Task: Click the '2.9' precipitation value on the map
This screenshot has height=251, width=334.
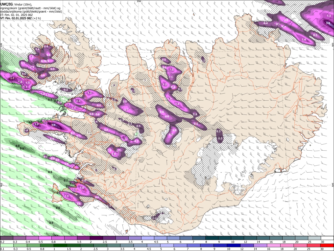Action: pyautogui.click(x=37, y=124)
